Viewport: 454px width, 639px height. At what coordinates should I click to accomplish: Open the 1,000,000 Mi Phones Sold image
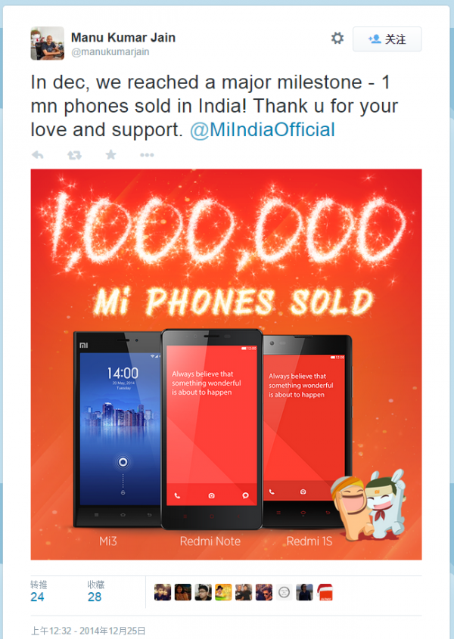click(x=226, y=364)
